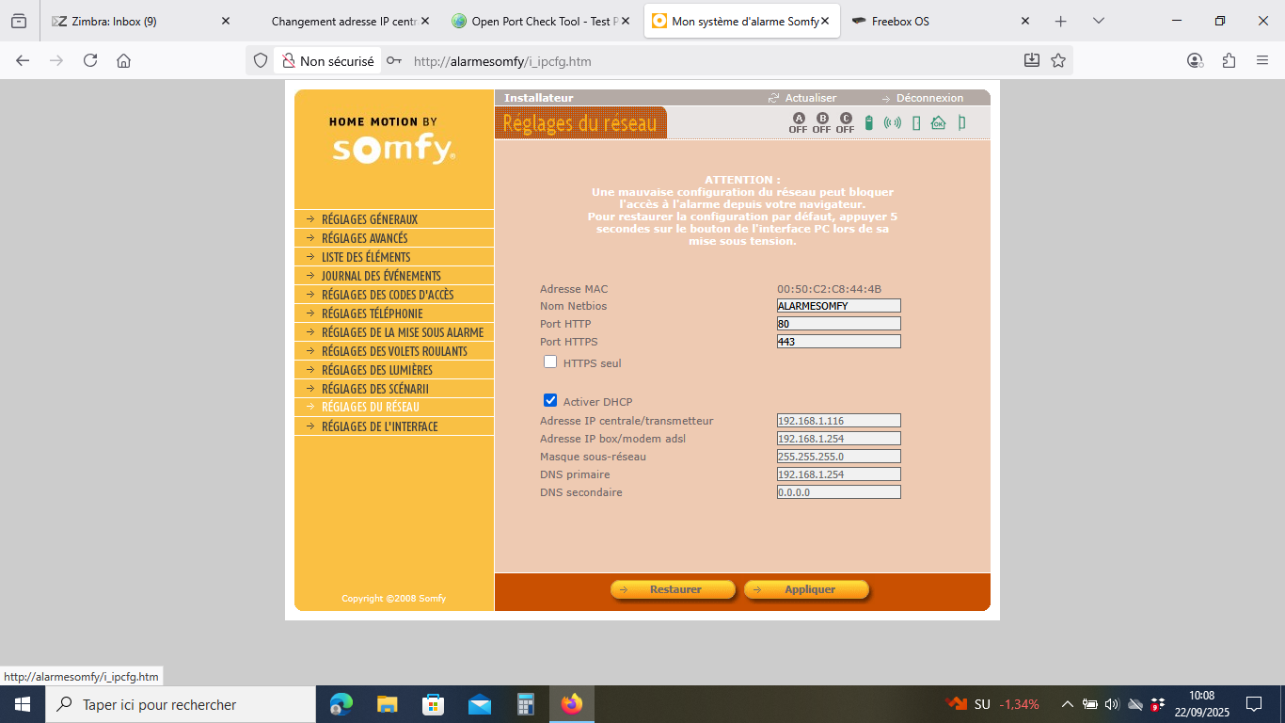Enable the HTTPS seul checkbox
The width and height of the screenshot is (1285, 723).
[x=550, y=362]
